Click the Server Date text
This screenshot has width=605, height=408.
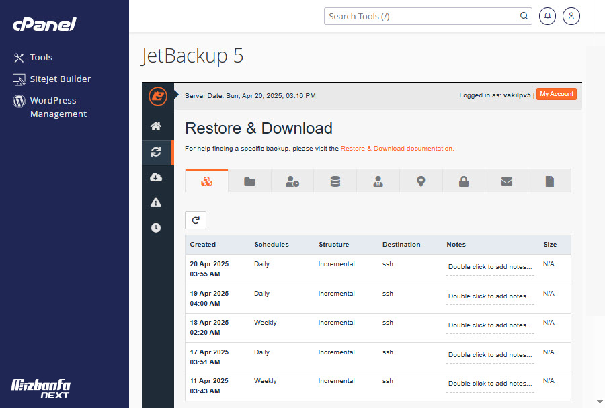[250, 96]
